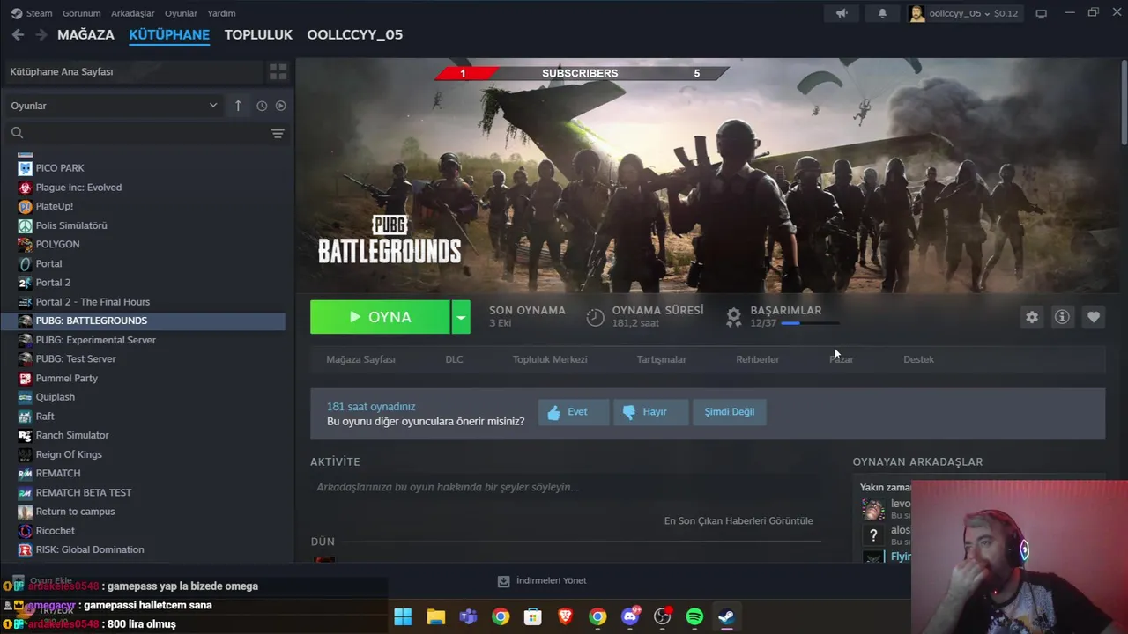Open the Rehberler tab
Screen dimensions: 1128x634
pyautogui.click(x=758, y=359)
